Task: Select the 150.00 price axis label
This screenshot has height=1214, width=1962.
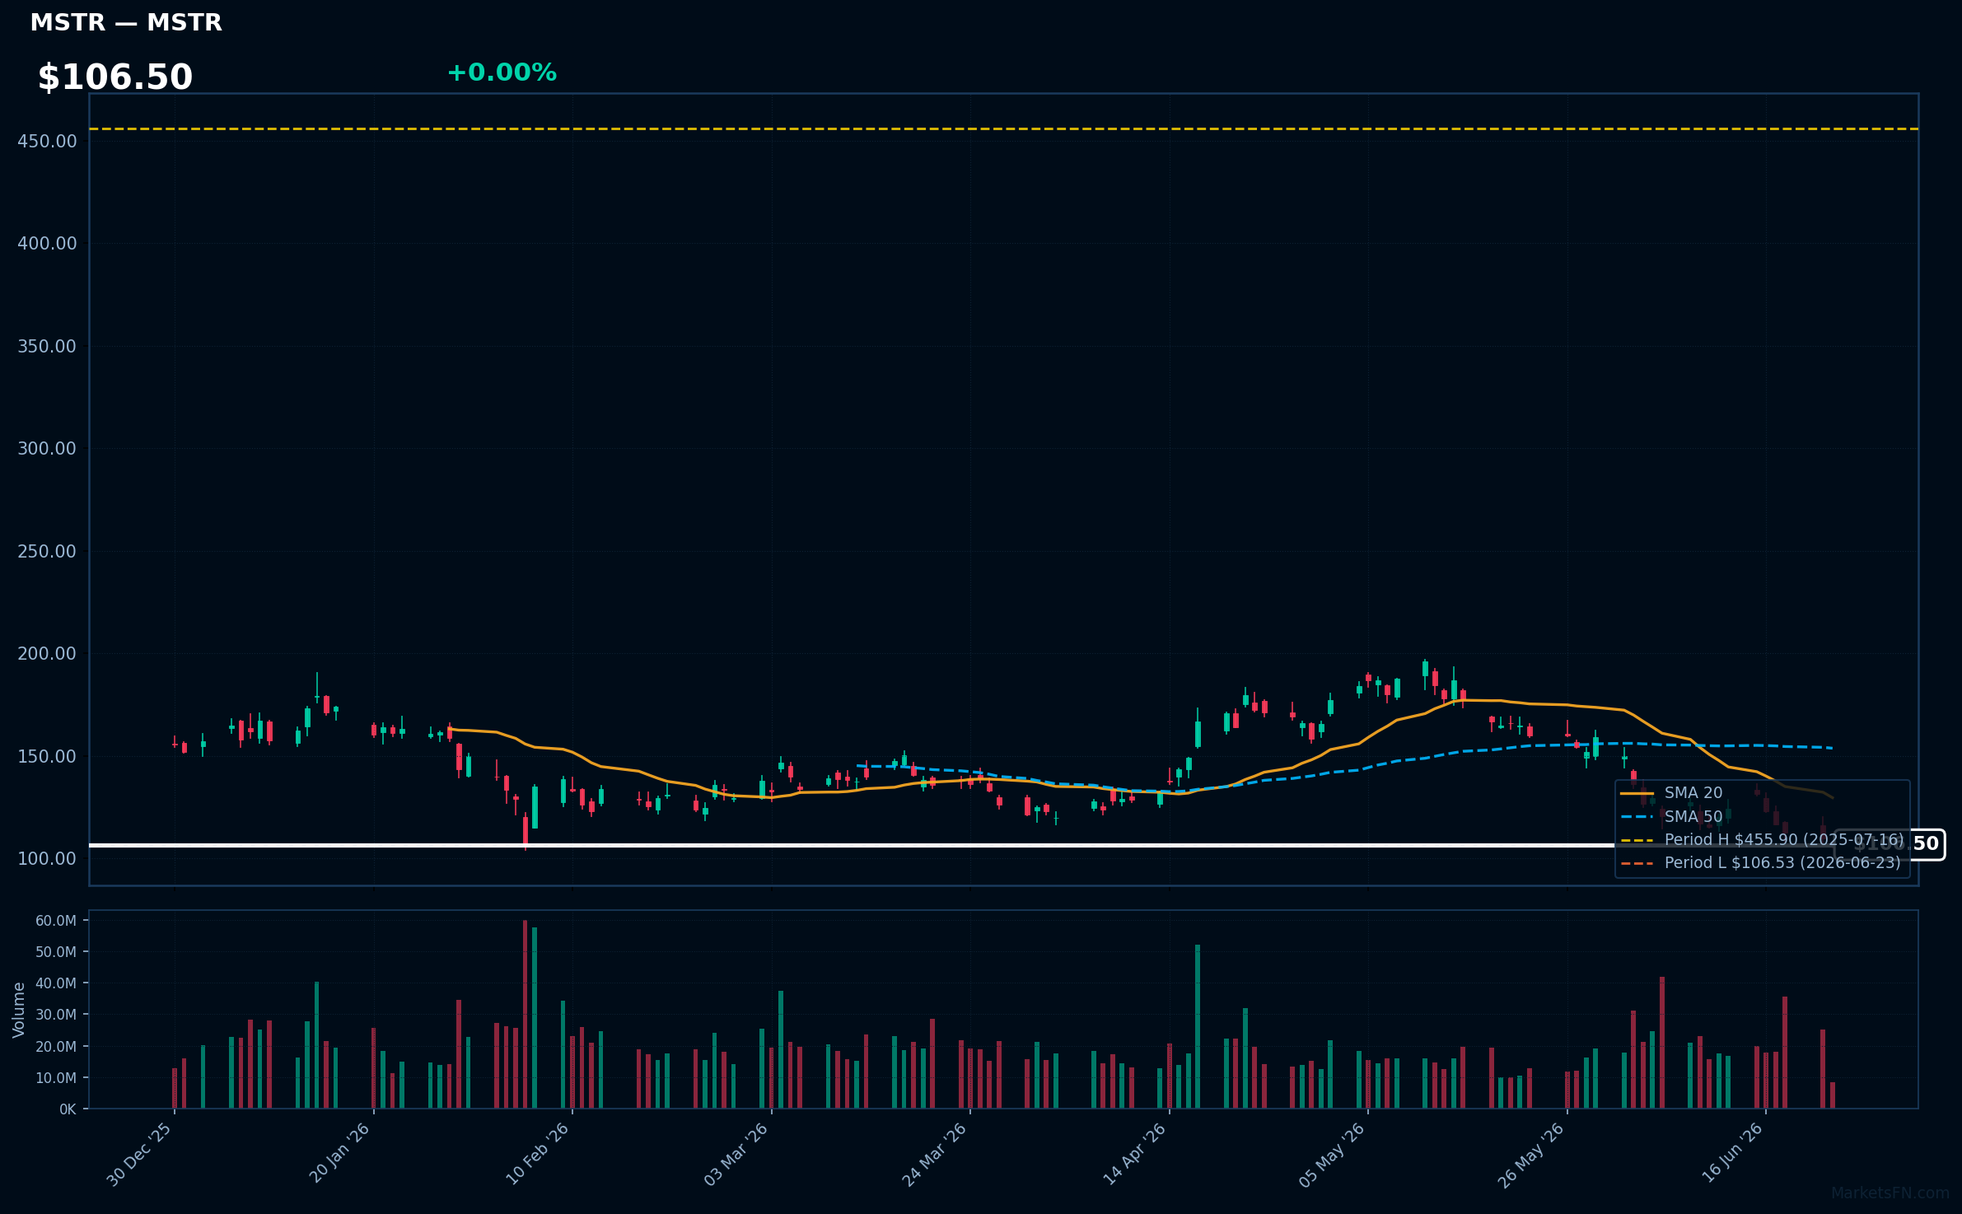Action: tap(47, 757)
